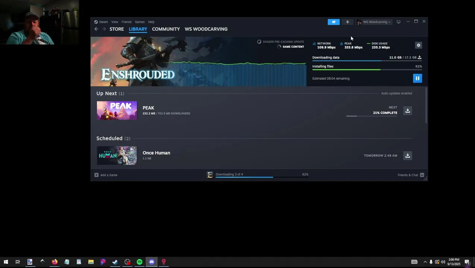
Task: Click the PEAK download-now icon
Action: [x=408, y=111]
